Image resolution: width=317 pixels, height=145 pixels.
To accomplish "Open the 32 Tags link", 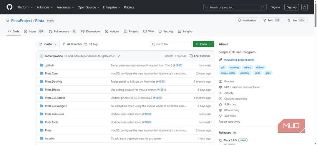I will click(x=91, y=44).
